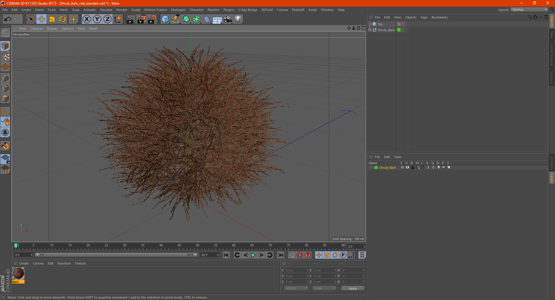The width and height of the screenshot is (555, 300).
Task: Open the vertical Takes tab
Action: 552,35
